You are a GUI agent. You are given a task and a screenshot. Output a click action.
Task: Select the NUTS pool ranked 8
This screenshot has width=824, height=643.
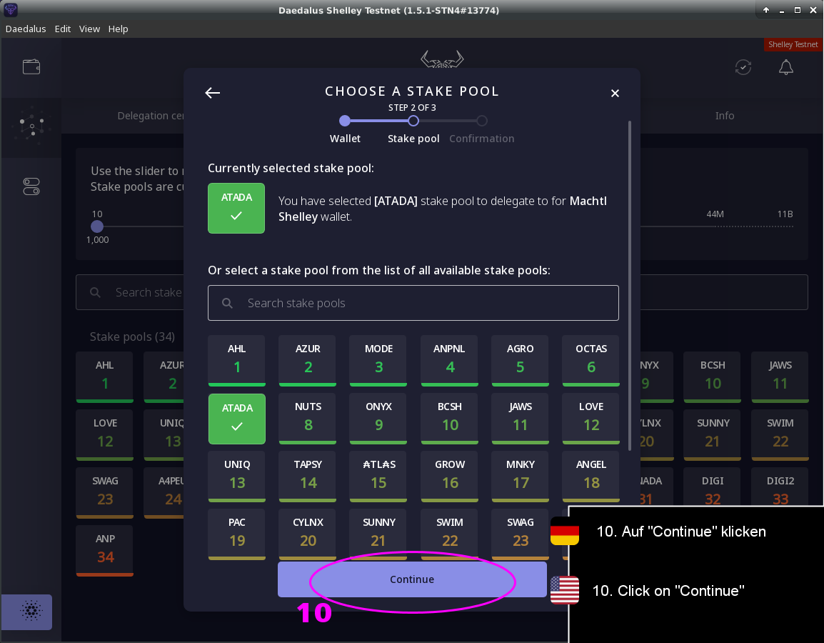pos(308,419)
